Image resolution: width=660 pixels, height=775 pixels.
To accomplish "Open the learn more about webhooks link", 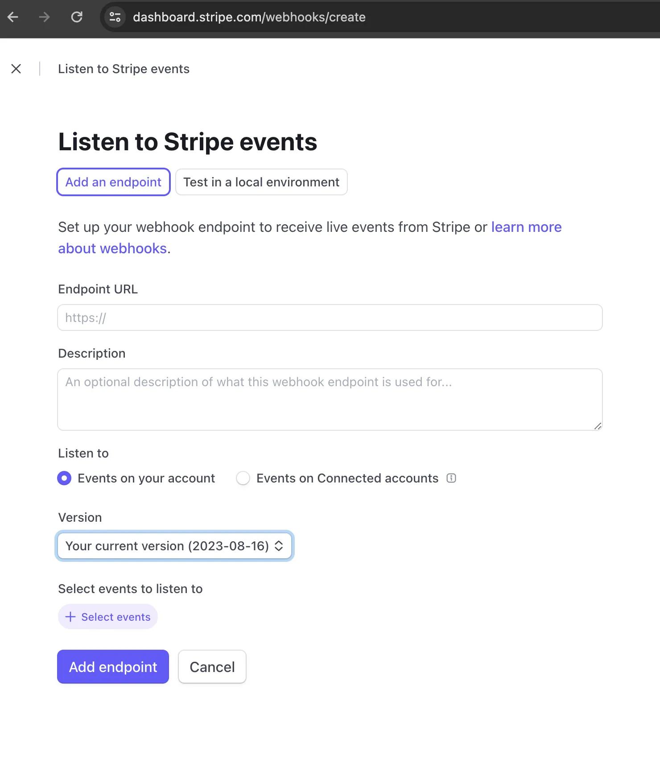I will coord(526,227).
